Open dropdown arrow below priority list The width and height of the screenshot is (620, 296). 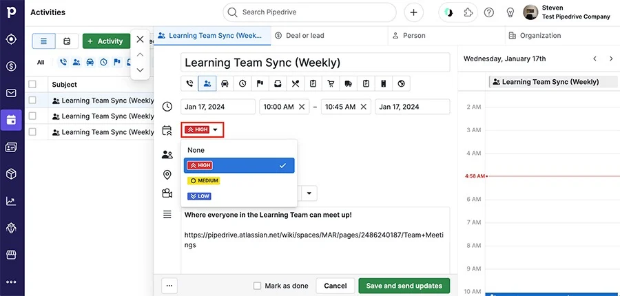point(309,193)
